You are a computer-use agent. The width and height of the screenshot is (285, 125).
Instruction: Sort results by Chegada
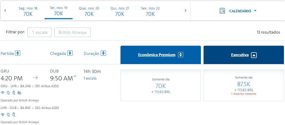point(70,53)
